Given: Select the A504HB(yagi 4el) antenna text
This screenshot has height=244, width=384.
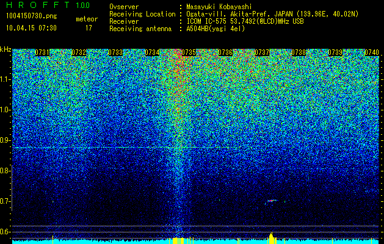Looking at the screenshot, I should [x=216, y=29].
